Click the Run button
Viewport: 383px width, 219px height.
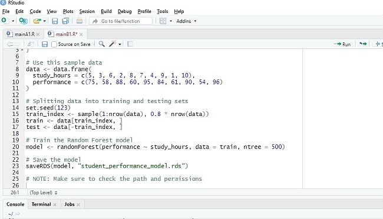[342, 44]
